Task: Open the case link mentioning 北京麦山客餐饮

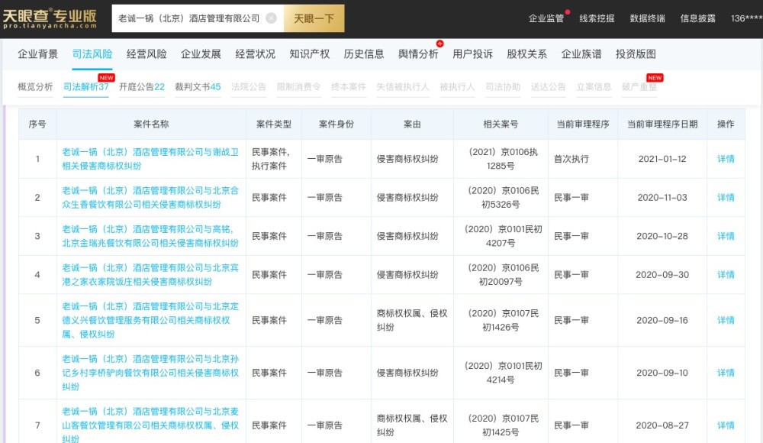Action: coord(150,425)
